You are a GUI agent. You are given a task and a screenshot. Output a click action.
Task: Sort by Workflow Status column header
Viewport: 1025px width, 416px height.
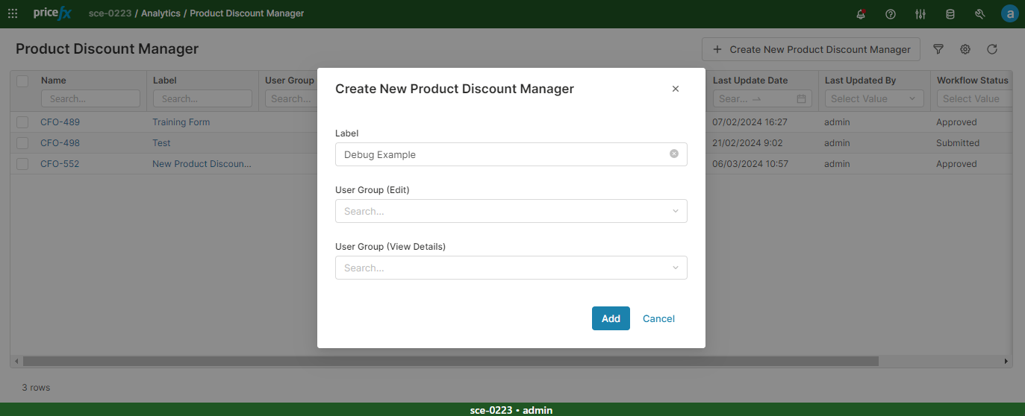click(x=973, y=81)
